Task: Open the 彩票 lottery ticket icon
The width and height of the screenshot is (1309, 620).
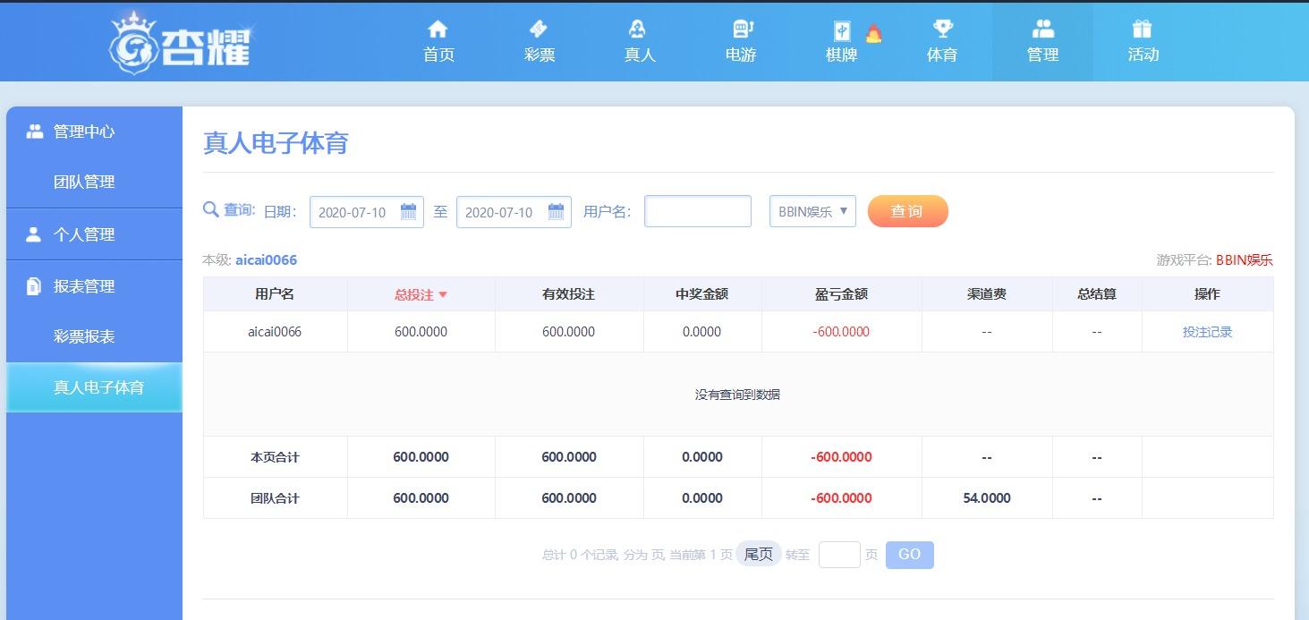Action: (x=539, y=30)
